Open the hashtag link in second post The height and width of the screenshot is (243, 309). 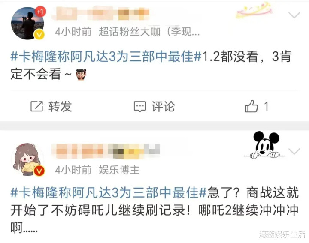[109, 192]
